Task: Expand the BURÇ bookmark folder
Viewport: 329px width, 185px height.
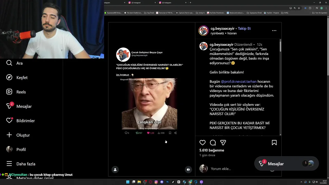Action: (x=285, y=13)
